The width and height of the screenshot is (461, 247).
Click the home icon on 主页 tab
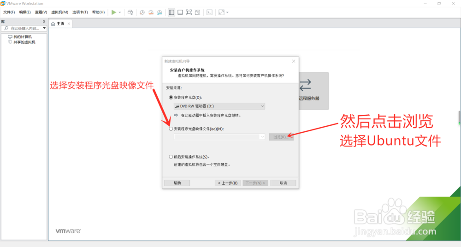click(53, 24)
